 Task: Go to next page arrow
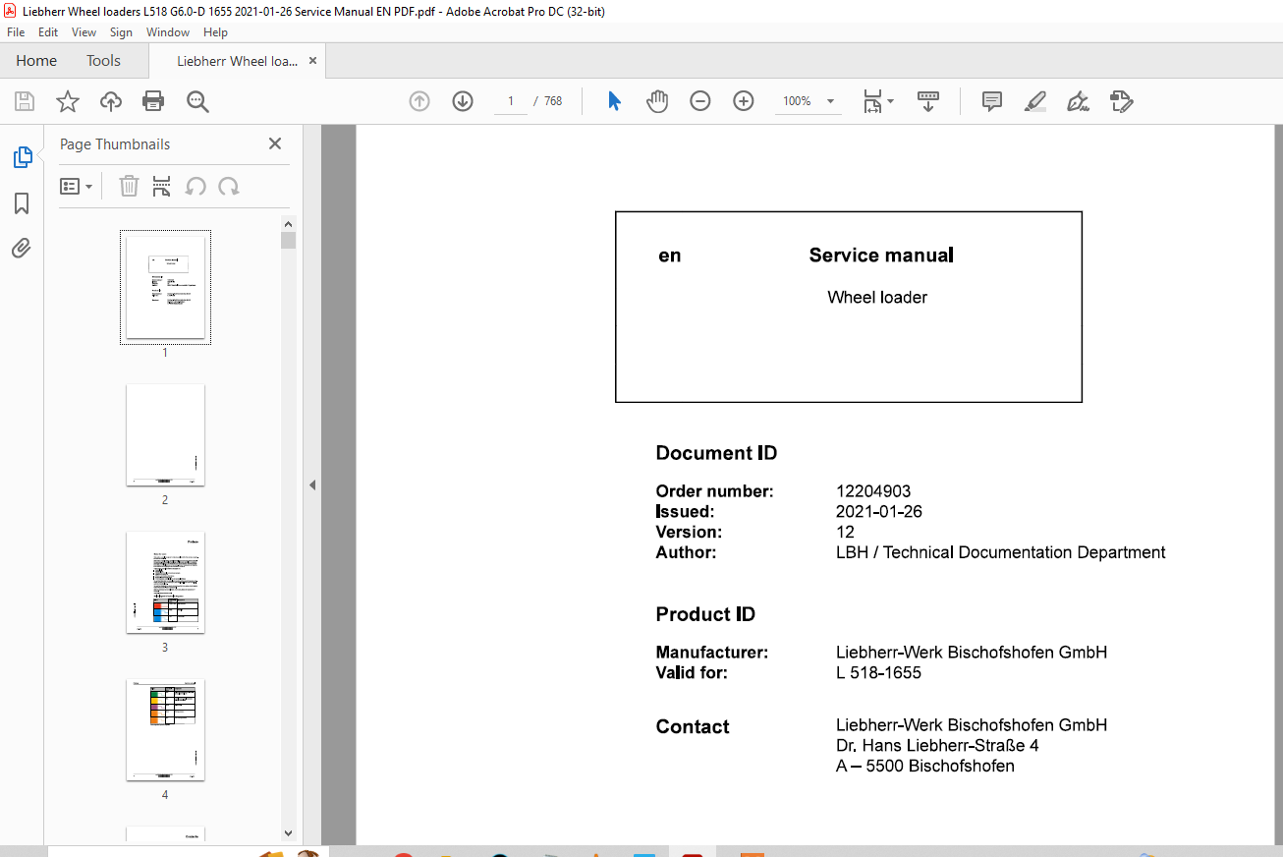pos(463,101)
